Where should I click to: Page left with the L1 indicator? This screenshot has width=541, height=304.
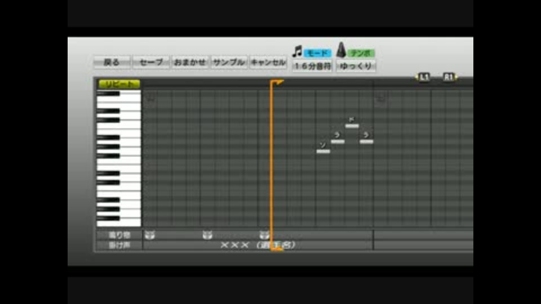click(x=423, y=77)
